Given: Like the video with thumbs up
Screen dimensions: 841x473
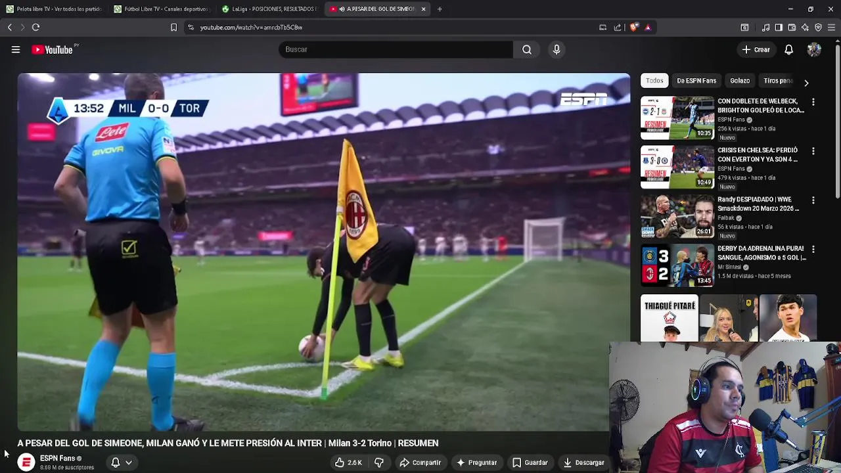Looking at the screenshot, I should coord(348,462).
